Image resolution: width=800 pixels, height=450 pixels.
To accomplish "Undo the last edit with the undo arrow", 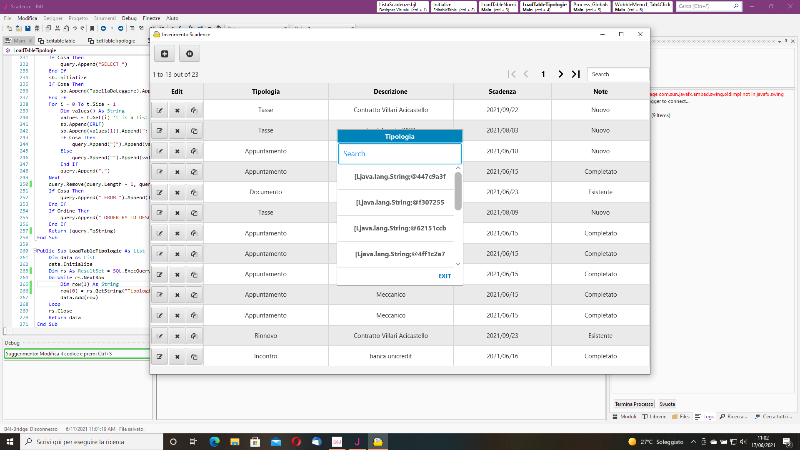I will point(75,28).
